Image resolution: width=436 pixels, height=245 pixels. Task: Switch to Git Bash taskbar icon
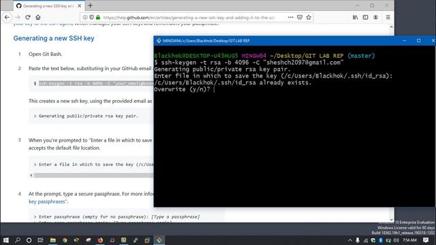(159, 240)
